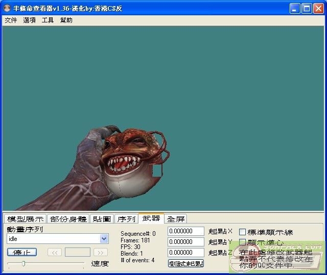
Task: Toggle the 顯示準心 checkbox
Action: click(x=243, y=242)
